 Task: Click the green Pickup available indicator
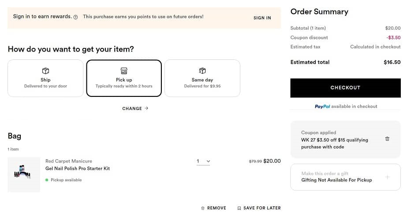[x=47, y=180]
